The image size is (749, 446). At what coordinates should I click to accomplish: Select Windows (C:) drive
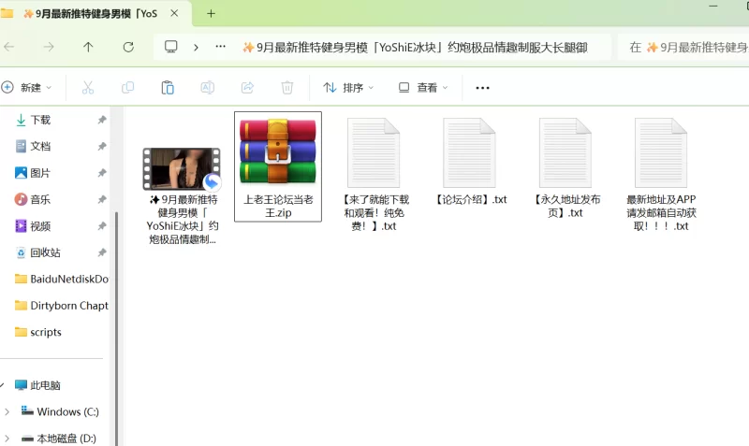point(60,411)
